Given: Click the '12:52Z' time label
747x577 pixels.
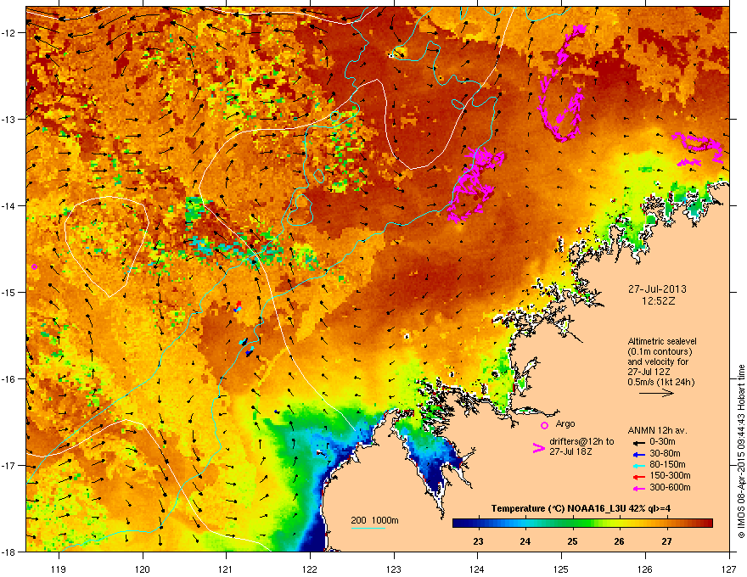Looking at the screenshot, I should 658,301.
